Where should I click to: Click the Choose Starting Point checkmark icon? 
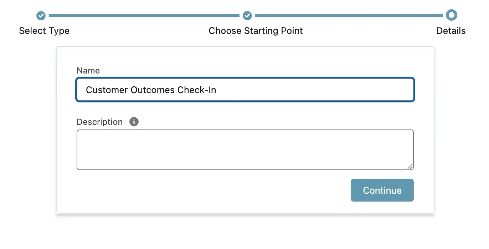pyautogui.click(x=247, y=16)
